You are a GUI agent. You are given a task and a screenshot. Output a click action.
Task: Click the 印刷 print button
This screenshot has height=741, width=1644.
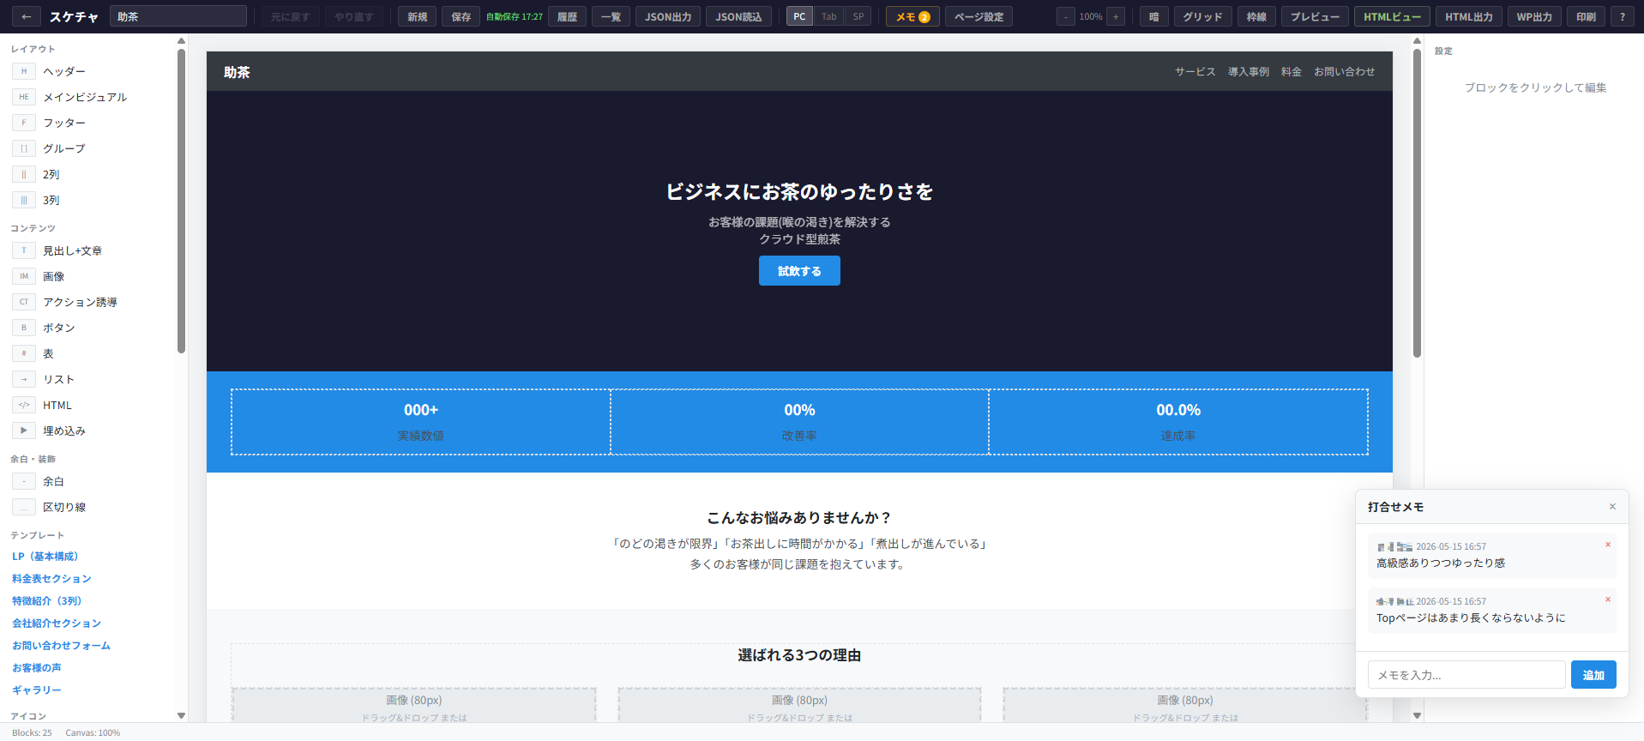(x=1586, y=16)
